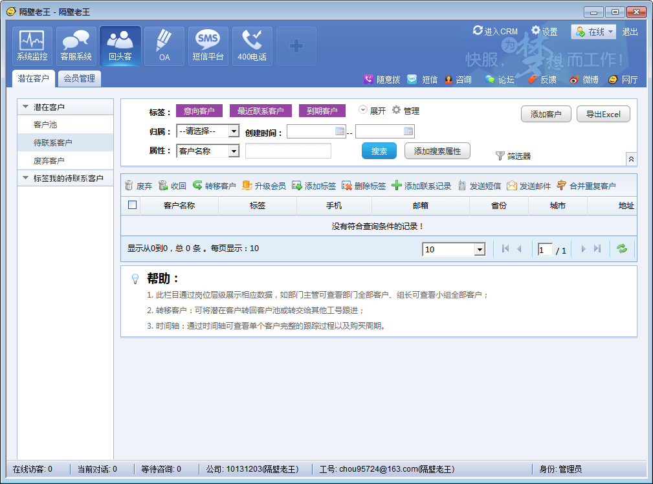Click the blue 搜索 search button
The width and height of the screenshot is (653, 484).
click(x=379, y=151)
